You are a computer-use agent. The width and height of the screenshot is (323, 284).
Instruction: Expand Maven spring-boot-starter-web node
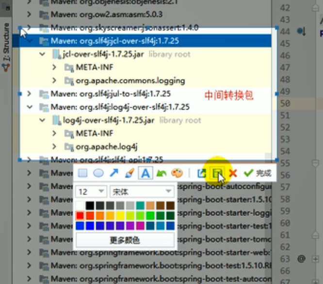[x=29, y=252]
